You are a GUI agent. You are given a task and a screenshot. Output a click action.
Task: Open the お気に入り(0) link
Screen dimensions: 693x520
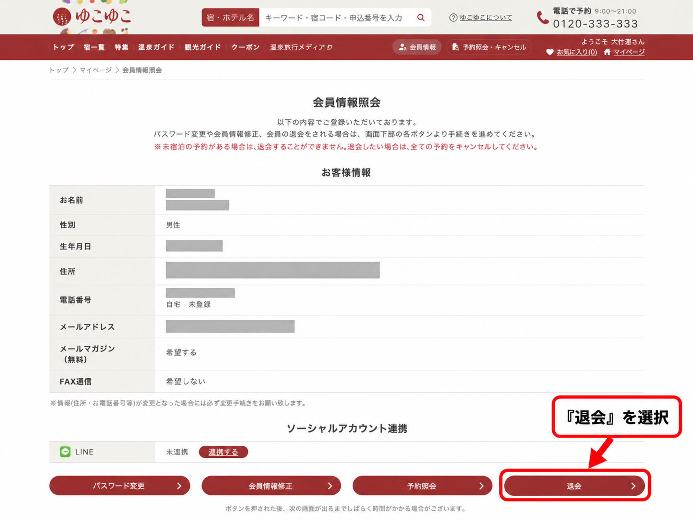pos(577,52)
